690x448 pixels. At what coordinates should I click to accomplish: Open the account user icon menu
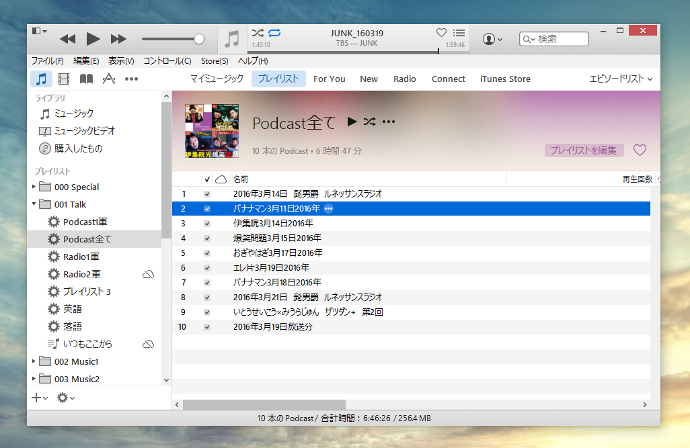point(492,39)
